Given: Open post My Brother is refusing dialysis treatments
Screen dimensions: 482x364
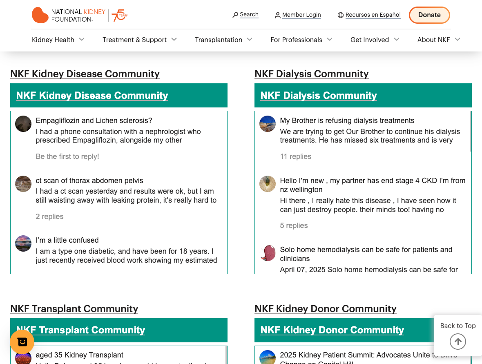Looking at the screenshot, I should (347, 121).
